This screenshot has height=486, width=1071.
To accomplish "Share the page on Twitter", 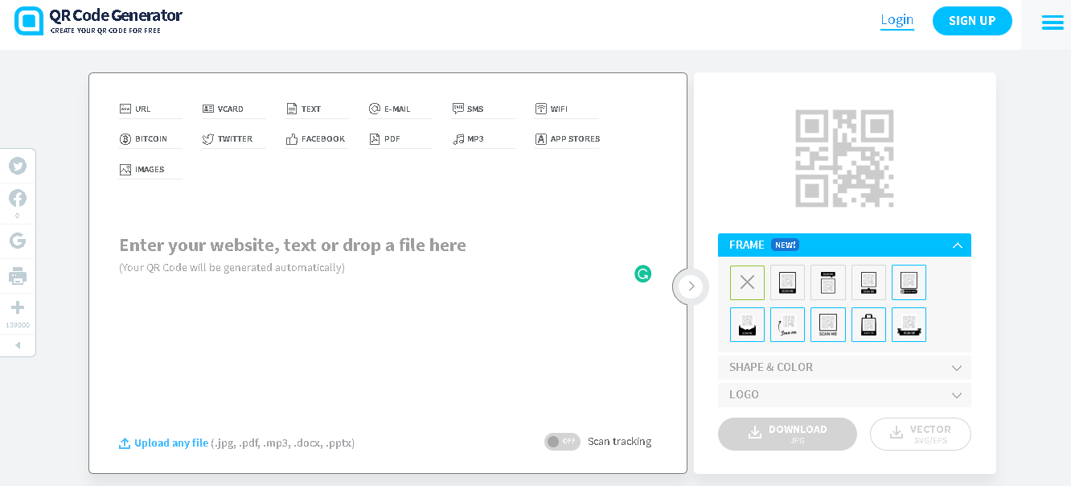I will click(18, 166).
